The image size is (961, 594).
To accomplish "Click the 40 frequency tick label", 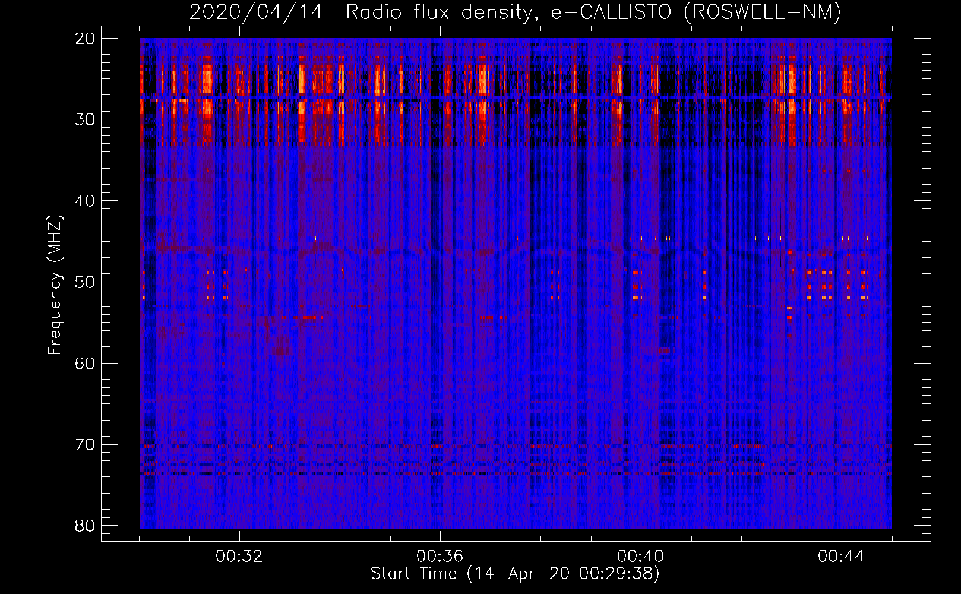I will coord(86,201).
